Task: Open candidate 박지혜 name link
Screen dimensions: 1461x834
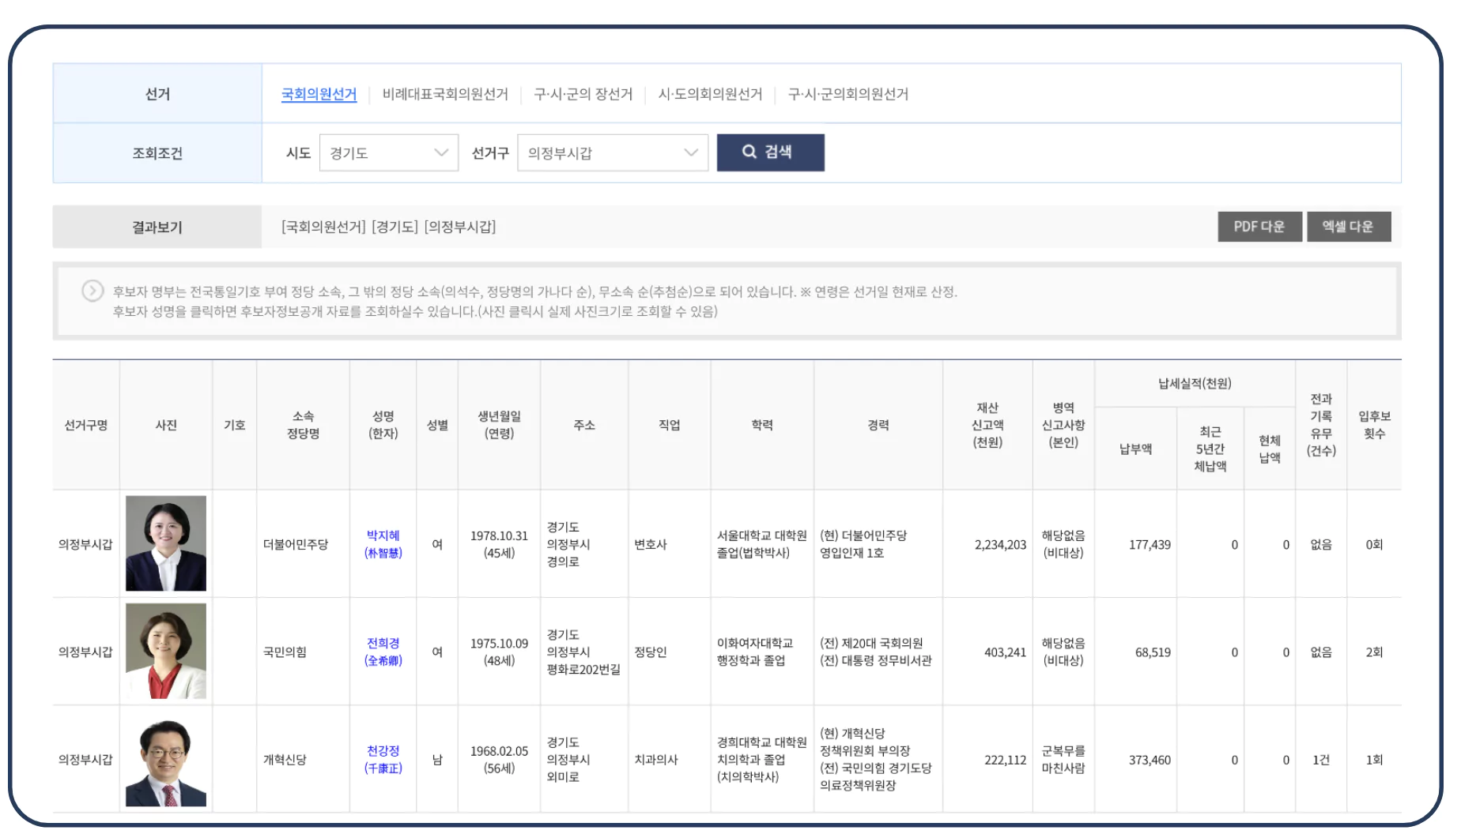Action: click(x=383, y=544)
